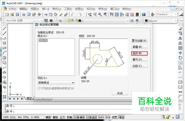Click the Zoom window icon
Screen dimensions: 185x121
click(100, 14)
